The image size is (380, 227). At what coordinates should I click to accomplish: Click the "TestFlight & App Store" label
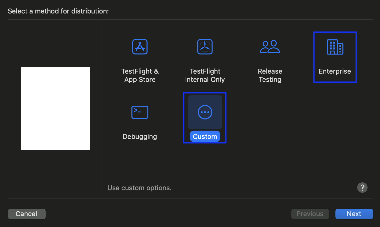pos(140,75)
